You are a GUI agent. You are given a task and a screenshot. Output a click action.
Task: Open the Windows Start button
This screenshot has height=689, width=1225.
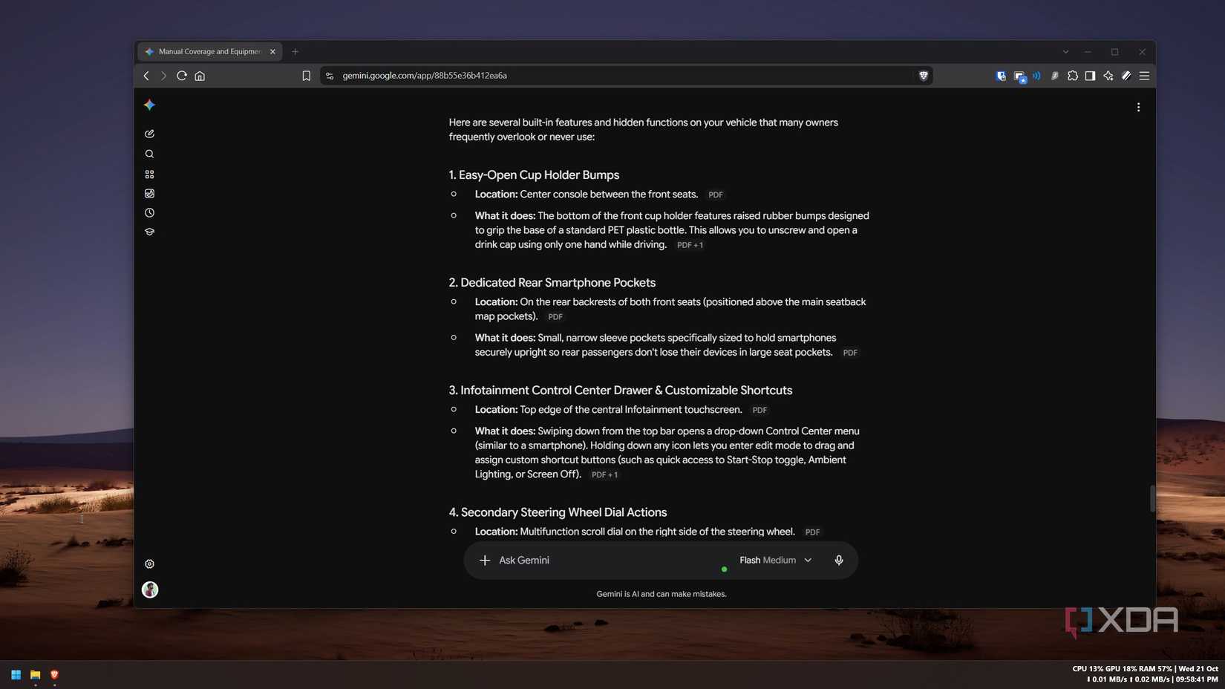(16, 674)
